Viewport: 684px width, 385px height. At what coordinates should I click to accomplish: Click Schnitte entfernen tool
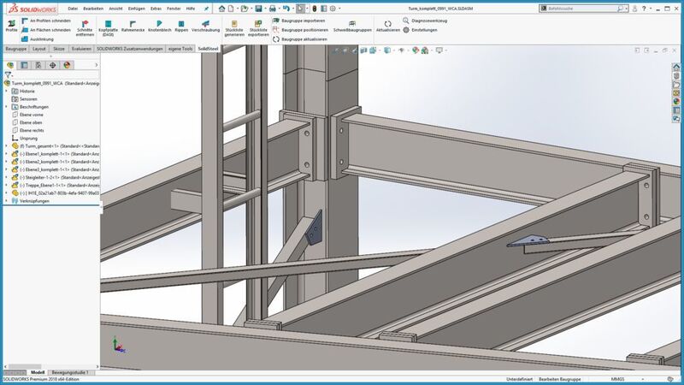click(85, 28)
